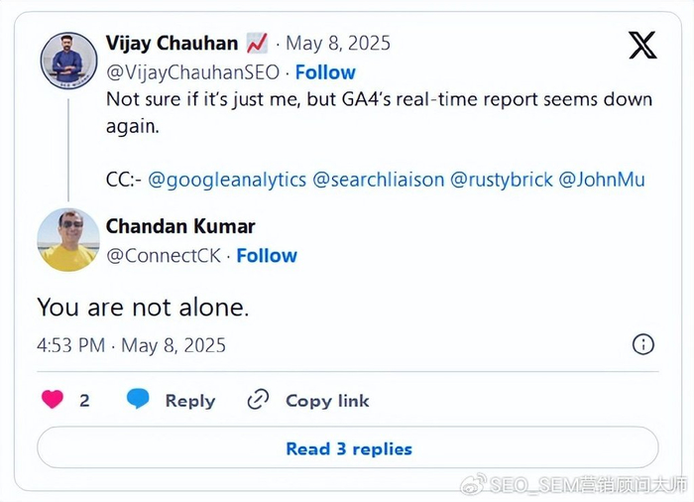
Task: Click the Chandan Kumar display name
Action: click(180, 226)
